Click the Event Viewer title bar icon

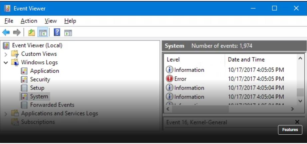click(7, 8)
